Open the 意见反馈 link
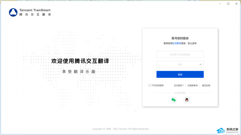241x135 pixels. [206, 85]
